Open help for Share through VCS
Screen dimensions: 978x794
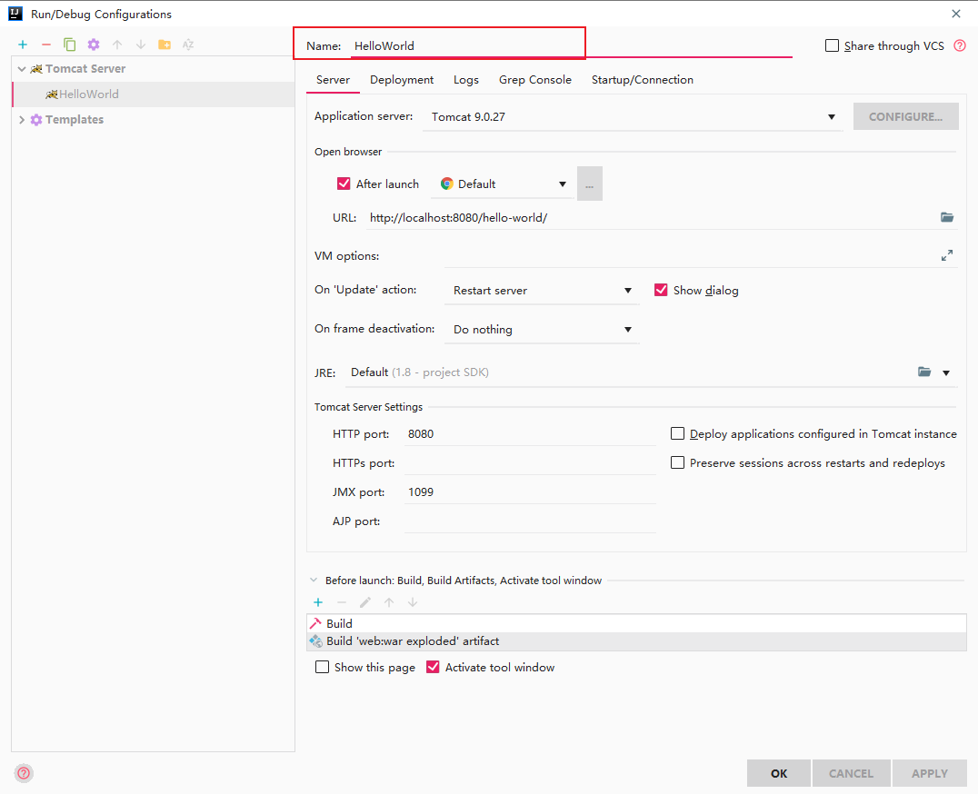pos(960,45)
